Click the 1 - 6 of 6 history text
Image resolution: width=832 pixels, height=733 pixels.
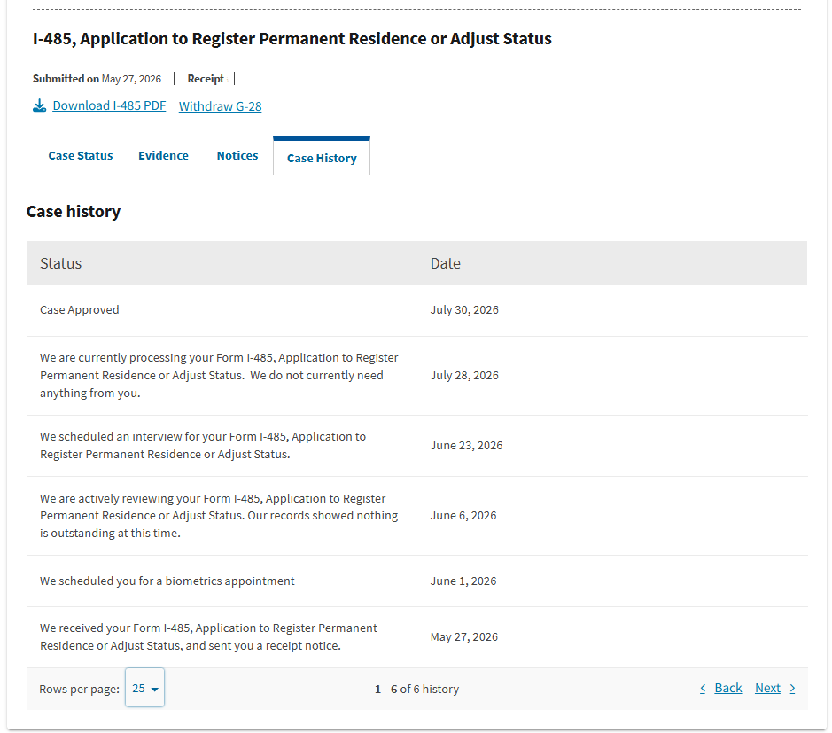(x=416, y=689)
